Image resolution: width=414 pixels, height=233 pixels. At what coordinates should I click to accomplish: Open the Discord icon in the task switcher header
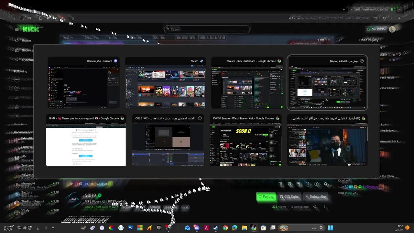(x=116, y=61)
